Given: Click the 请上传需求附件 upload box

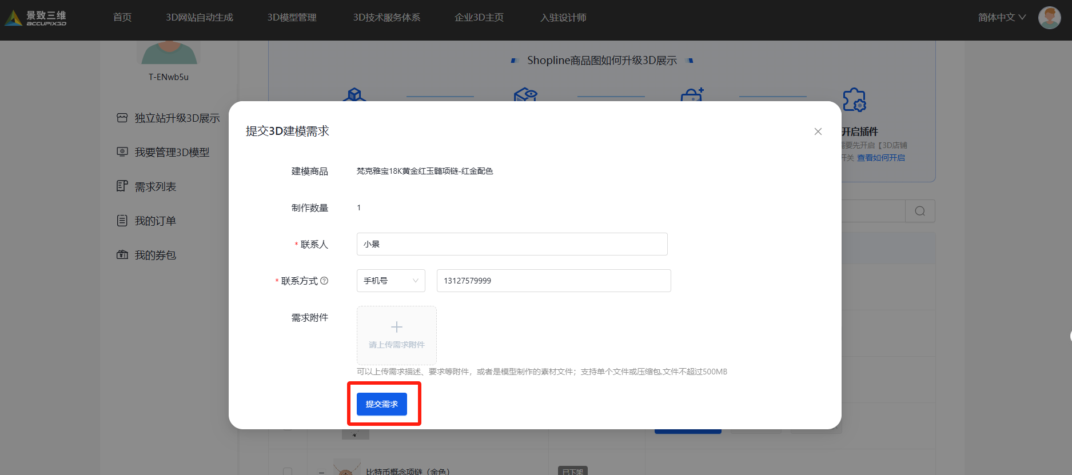Looking at the screenshot, I should click(397, 336).
